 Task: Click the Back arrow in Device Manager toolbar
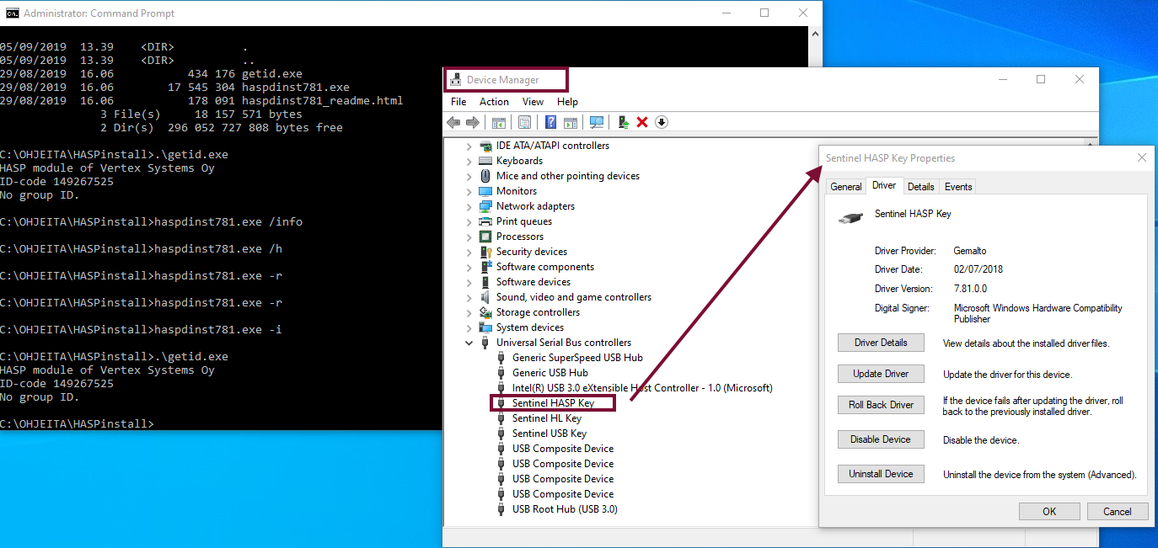(453, 123)
